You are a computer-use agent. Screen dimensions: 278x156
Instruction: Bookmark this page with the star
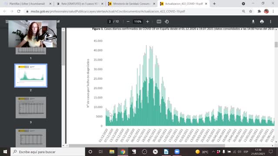(x=251, y=11)
